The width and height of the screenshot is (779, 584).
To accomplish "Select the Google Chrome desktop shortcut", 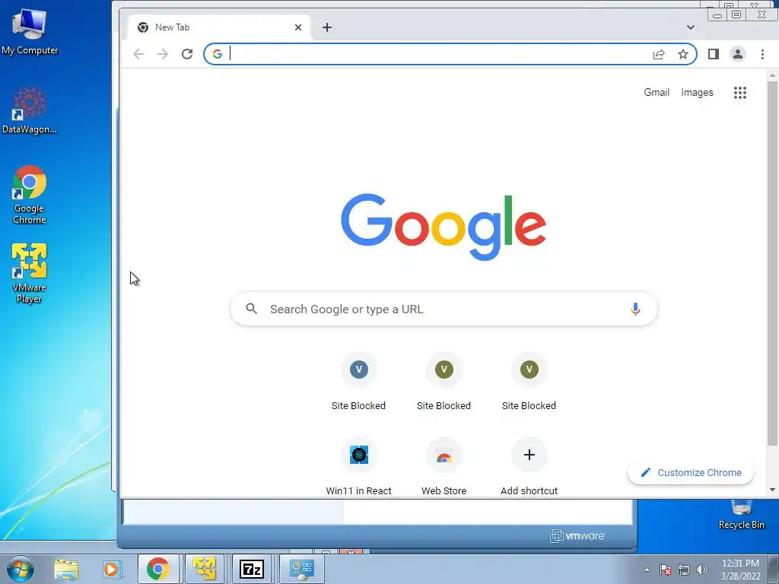I will point(30,195).
